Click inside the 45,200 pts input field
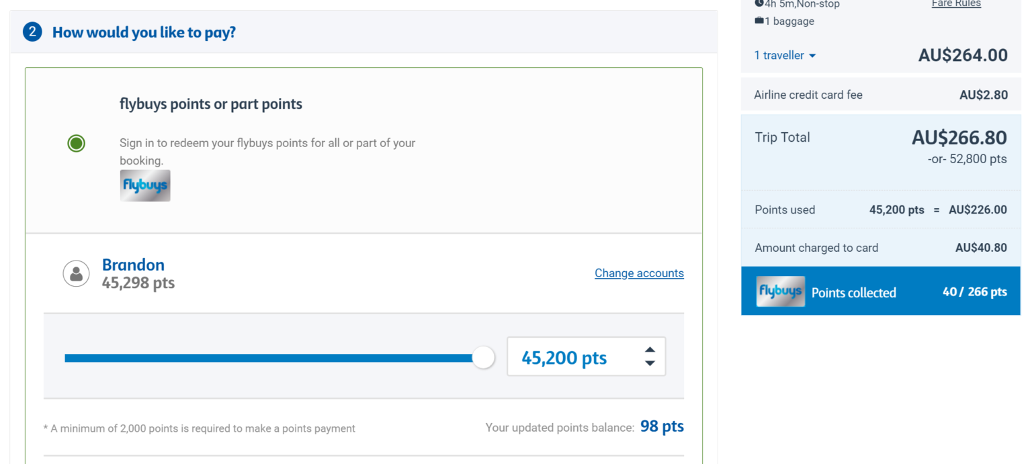 (x=585, y=357)
